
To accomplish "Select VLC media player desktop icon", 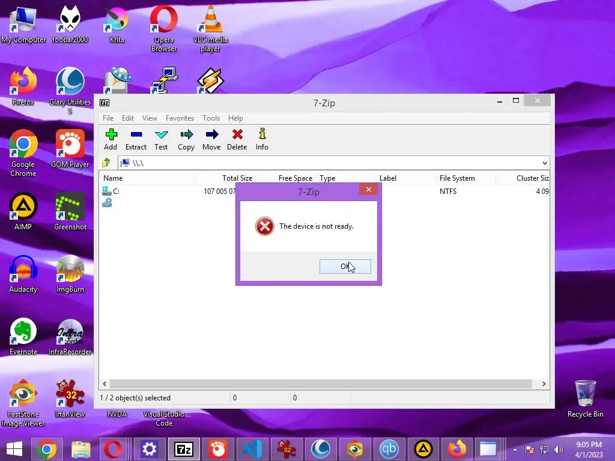I will point(210,29).
